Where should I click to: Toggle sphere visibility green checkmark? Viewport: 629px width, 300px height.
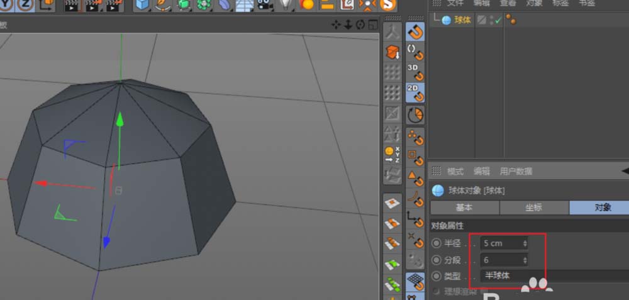pyautogui.click(x=498, y=21)
